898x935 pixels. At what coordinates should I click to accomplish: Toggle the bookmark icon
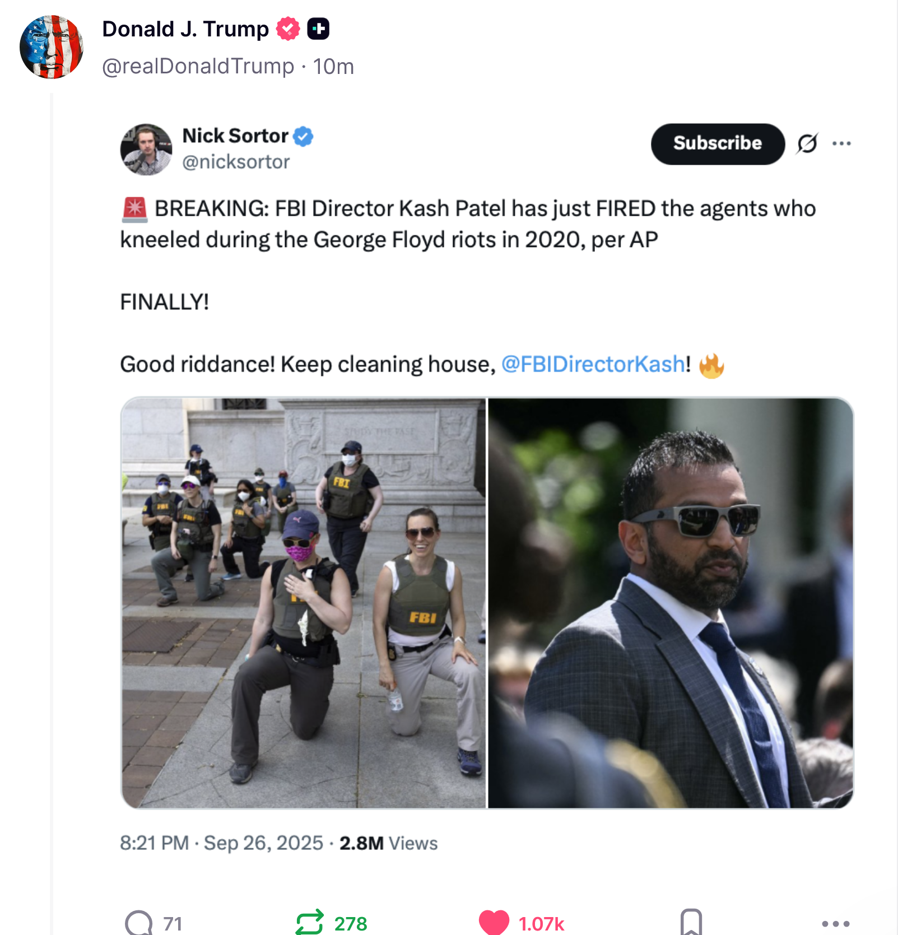point(691,922)
